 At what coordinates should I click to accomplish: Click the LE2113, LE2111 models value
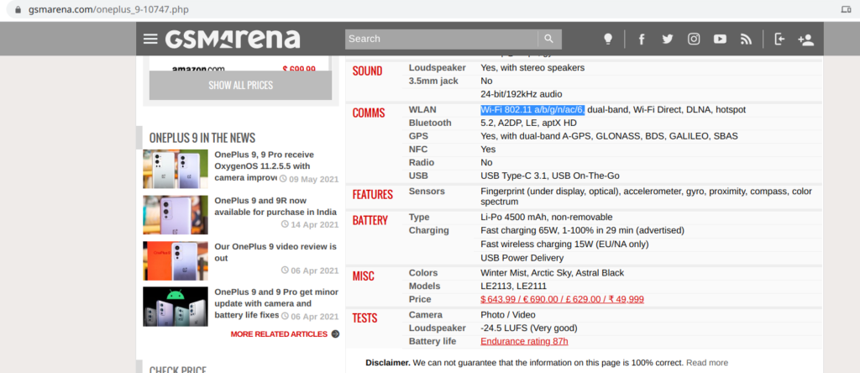click(513, 286)
